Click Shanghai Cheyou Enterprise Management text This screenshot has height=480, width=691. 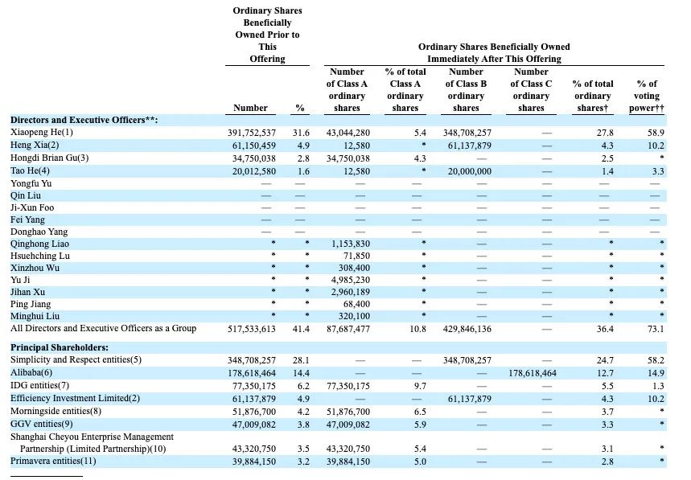[x=92, y=437]
